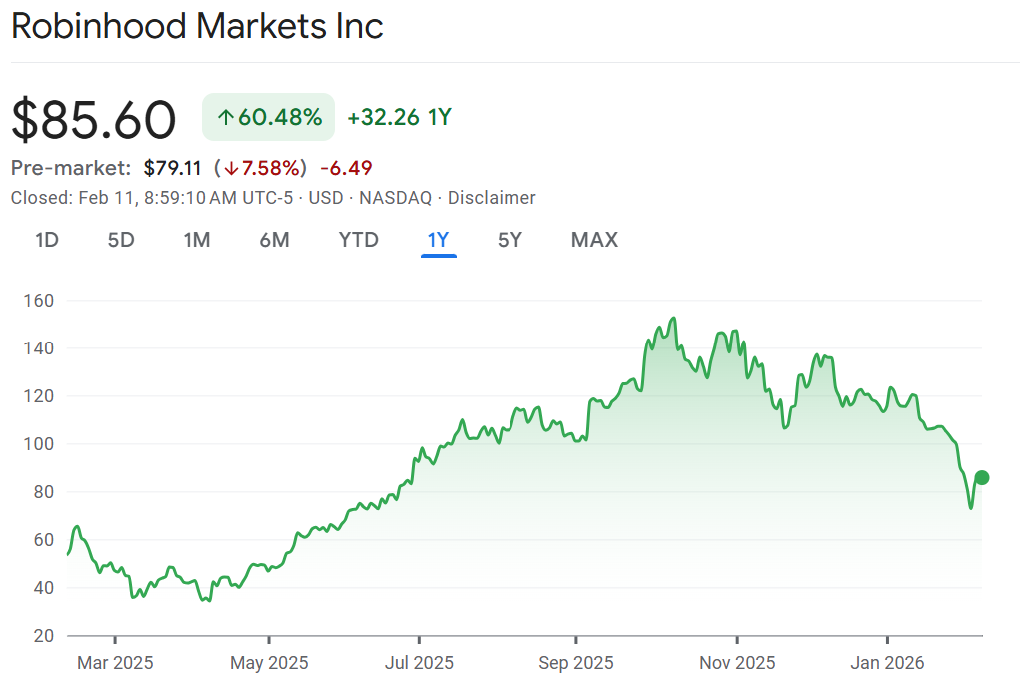Click the red down arrow beside 7.58%
The image size is (1020, 687).
click(x=232, y=168)
